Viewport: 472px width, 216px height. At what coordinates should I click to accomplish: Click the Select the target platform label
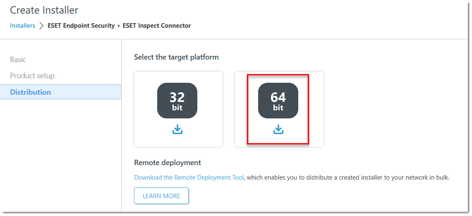(x=176, y=57)
